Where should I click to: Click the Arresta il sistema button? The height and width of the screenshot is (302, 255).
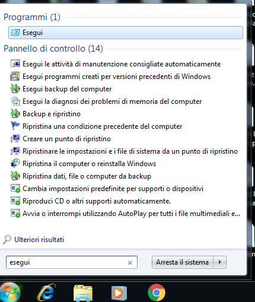pos(182,262)
